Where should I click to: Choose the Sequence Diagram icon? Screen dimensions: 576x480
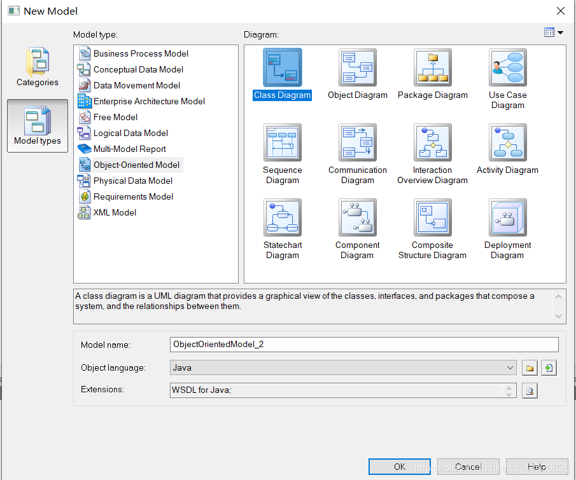pyautogui.click(x=282, y=142)
